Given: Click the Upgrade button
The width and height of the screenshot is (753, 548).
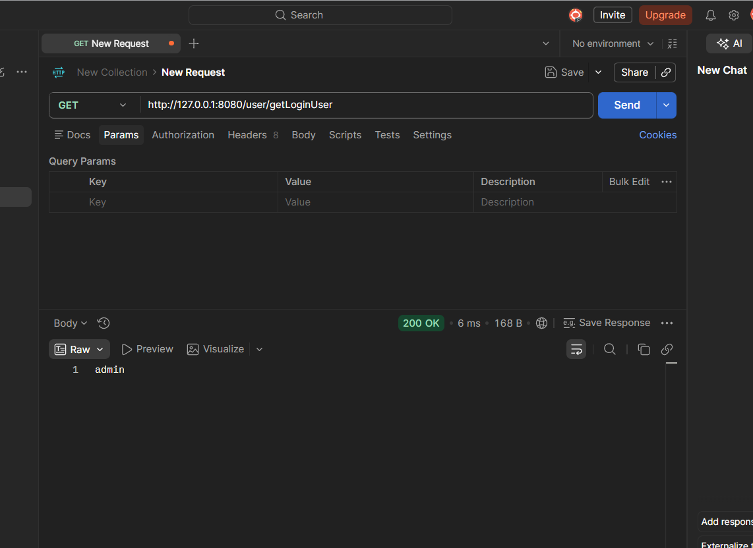Looking at the screenshot, I should coord(665,15).
